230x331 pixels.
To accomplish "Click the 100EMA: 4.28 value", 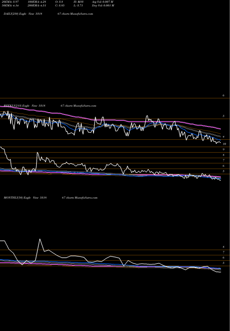I will tap(37, 2).
